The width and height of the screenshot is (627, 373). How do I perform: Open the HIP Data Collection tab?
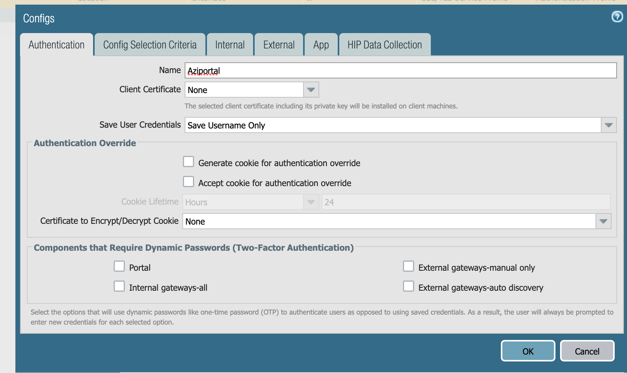pos(384,45)
